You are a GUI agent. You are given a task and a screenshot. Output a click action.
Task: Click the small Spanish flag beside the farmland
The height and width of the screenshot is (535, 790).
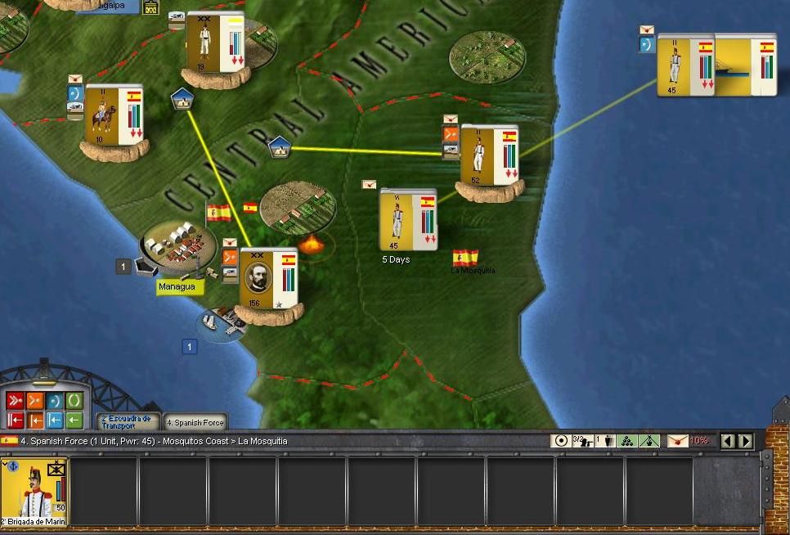tap(250, 207)
